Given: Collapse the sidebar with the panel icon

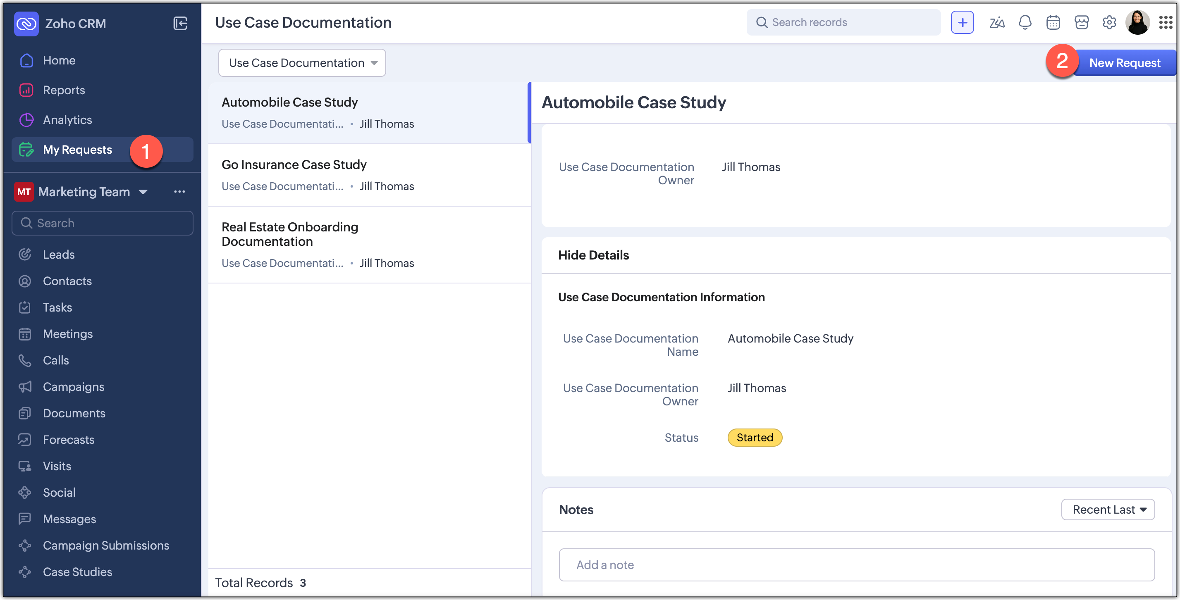Looking at the screenshot, I should [x=180, y=23].
